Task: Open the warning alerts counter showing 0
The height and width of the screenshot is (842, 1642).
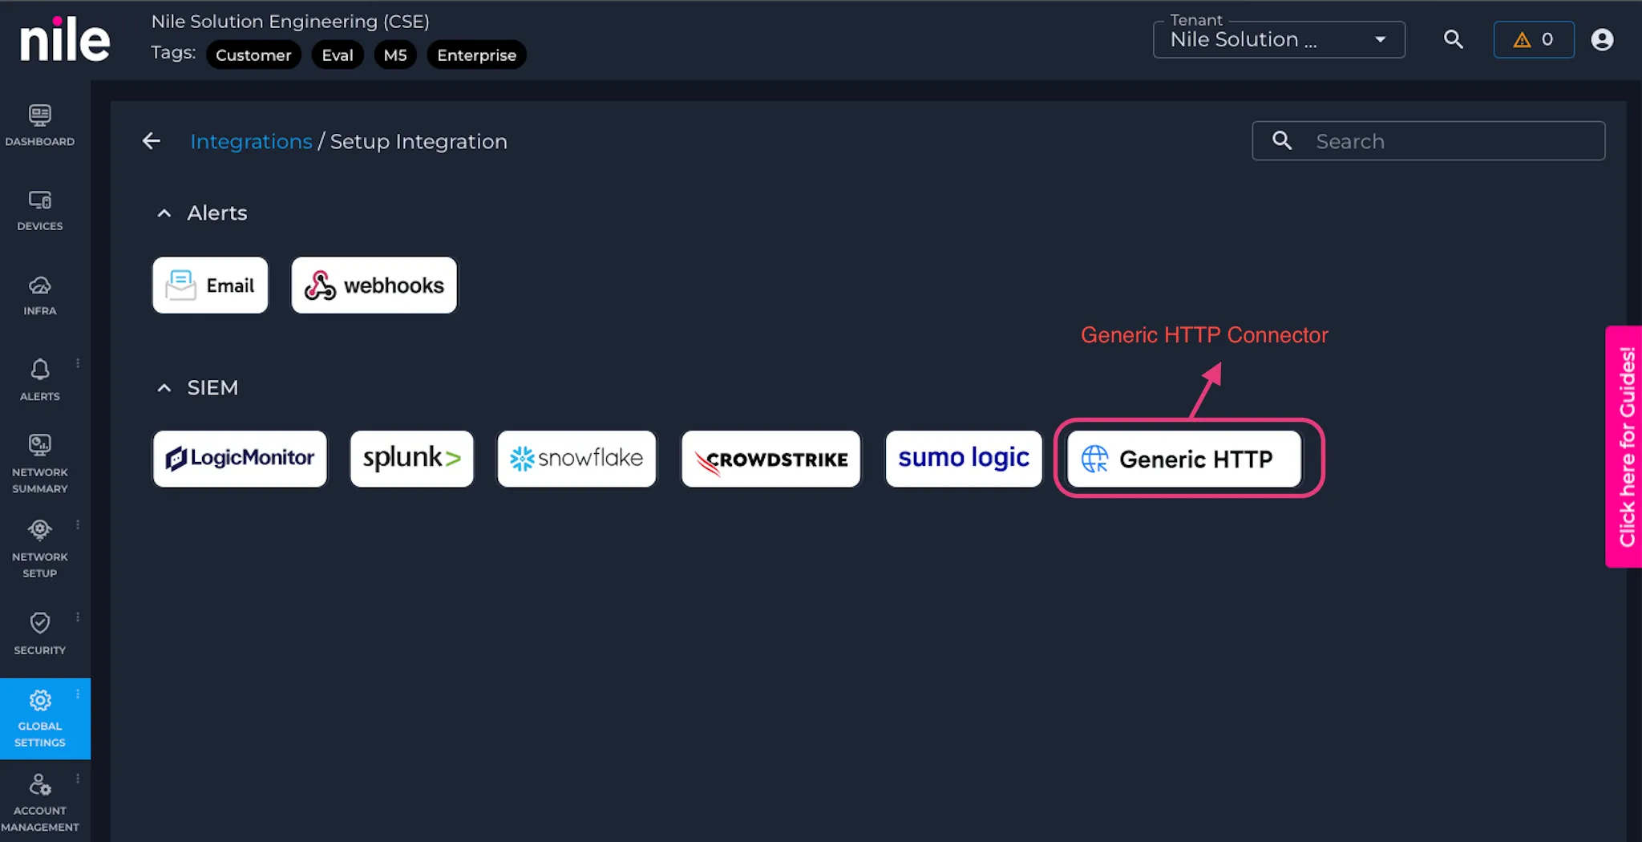Action: click(x=1534, y=39)
